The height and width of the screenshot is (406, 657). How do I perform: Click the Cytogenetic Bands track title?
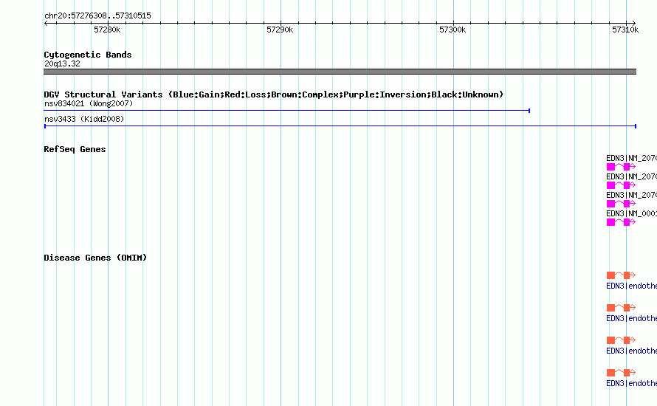click(88, 55)
